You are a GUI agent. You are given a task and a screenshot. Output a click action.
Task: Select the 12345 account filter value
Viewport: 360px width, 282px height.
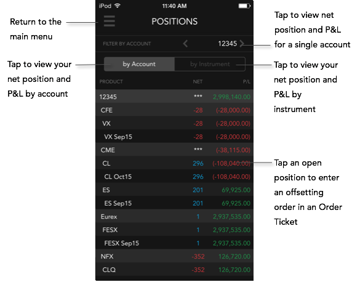227,43
